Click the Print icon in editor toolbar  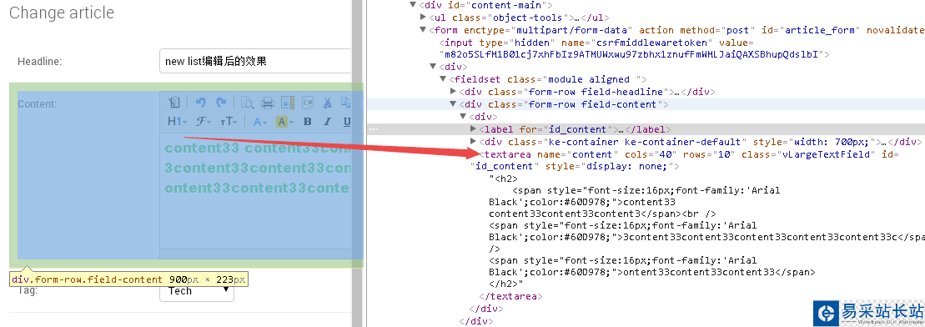pos(268,103)
